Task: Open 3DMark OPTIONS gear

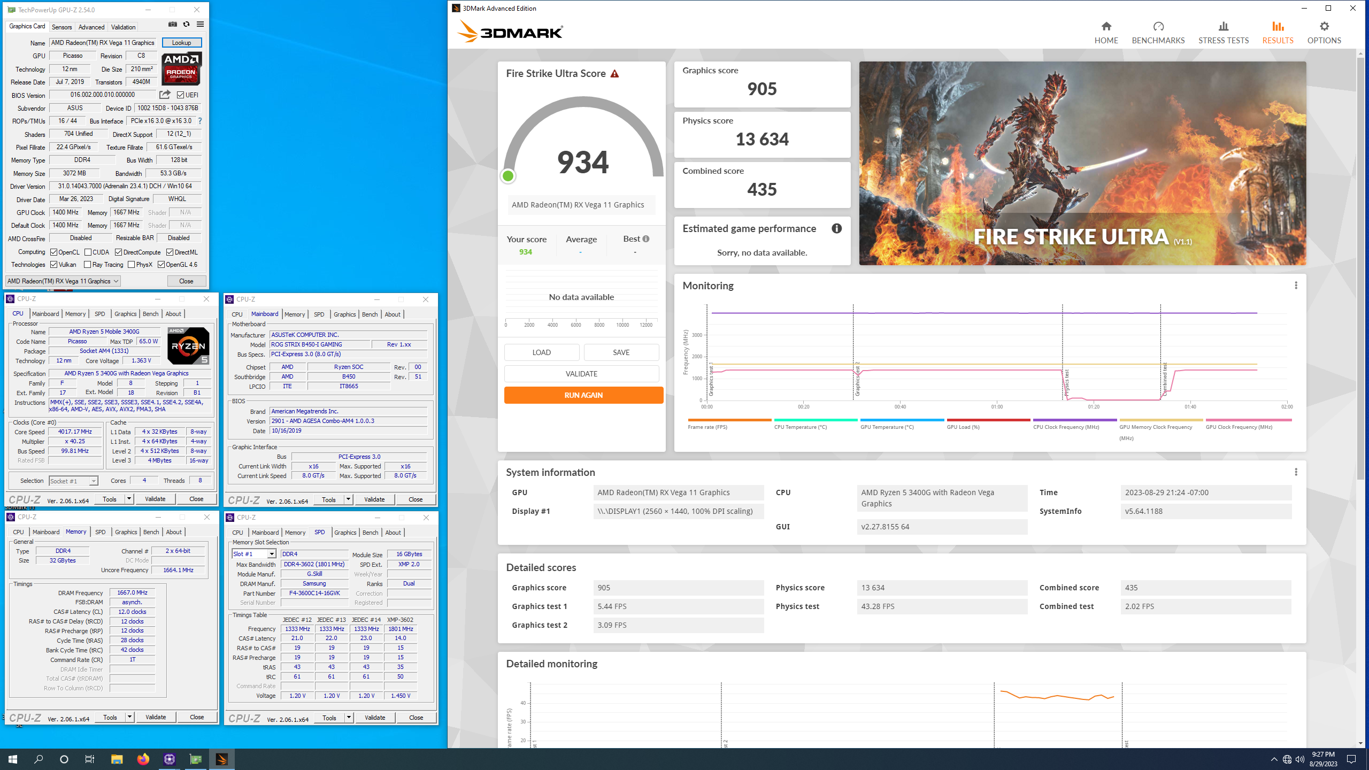Action: click(x=1324, y=33)
